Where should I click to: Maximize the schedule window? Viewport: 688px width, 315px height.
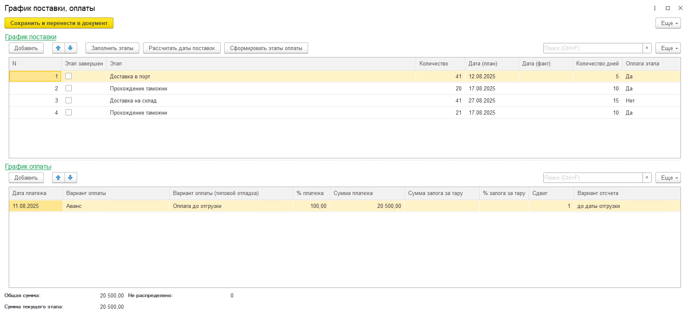[x=668, y=8]
